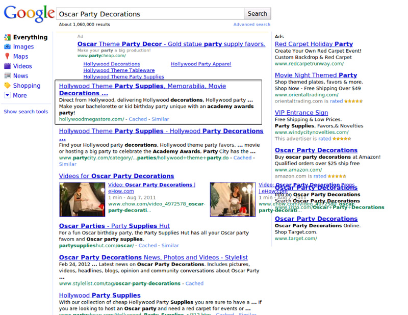Viewport: 408px width, 315px height.
Task: Click the News newspaper icon
Action: [7, 76]
